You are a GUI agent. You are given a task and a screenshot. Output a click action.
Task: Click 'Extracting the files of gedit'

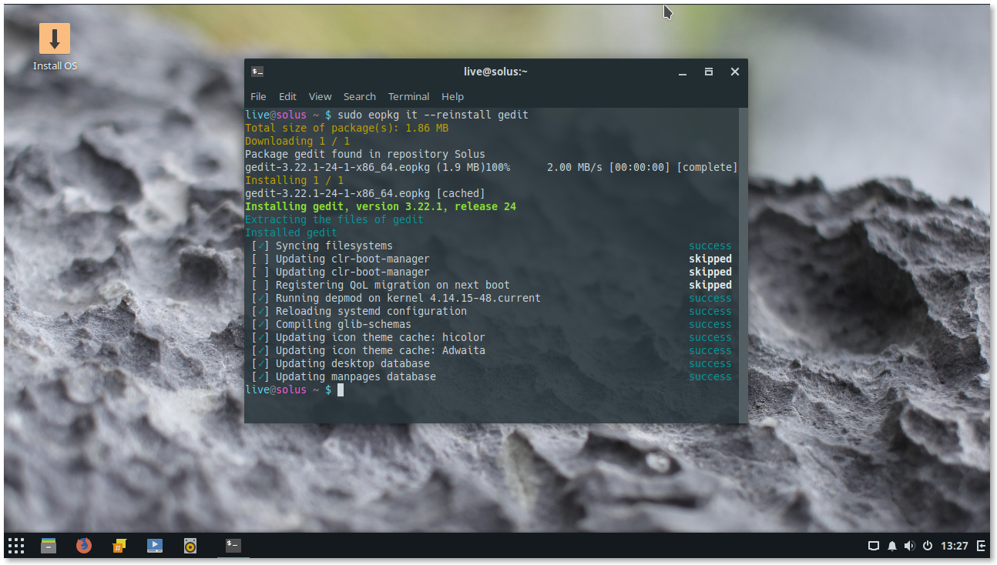point(334,219)
